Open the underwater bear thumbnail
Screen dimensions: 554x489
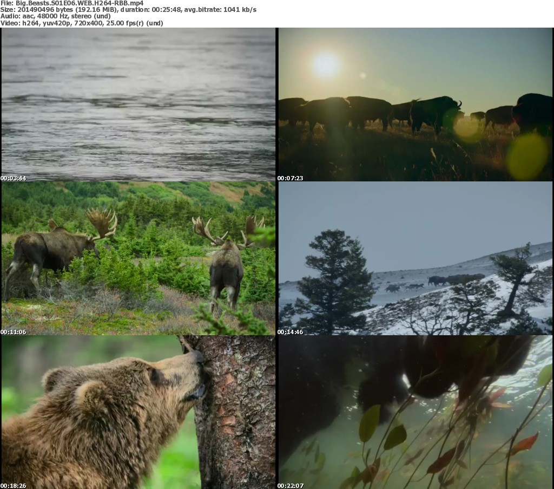(x=415, y=412)
